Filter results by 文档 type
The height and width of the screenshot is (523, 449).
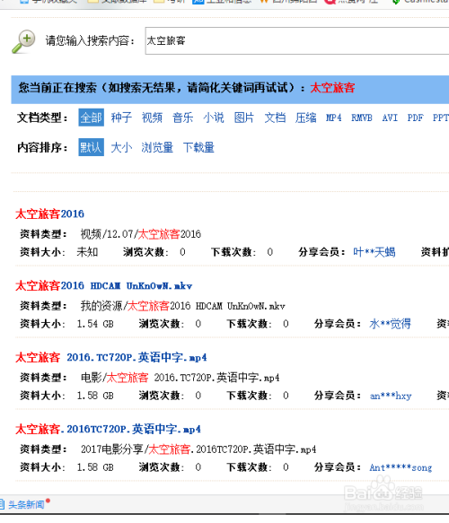tap(275, 118)
